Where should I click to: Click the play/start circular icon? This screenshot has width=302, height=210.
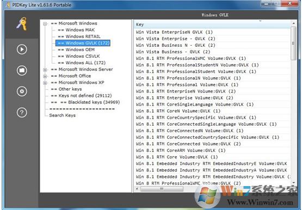22,50
